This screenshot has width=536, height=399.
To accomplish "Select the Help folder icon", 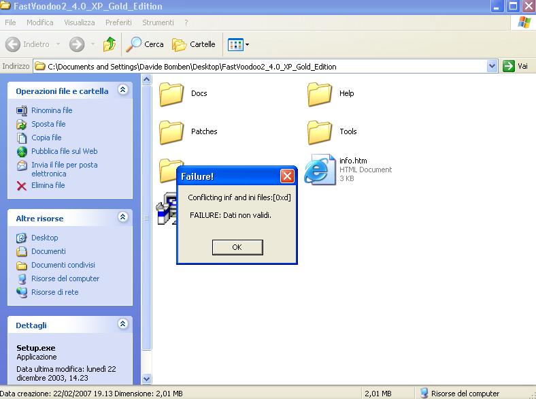I will (x=319, y=95).
